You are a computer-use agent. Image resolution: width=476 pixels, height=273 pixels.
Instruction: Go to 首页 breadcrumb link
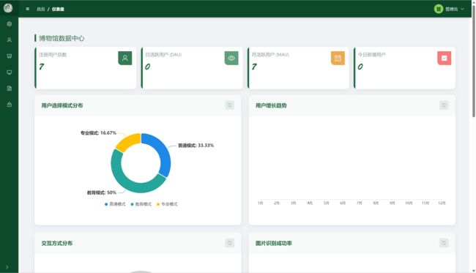(41, 9)
